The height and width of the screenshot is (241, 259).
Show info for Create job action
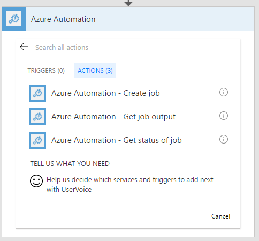(x=224, y=92)
